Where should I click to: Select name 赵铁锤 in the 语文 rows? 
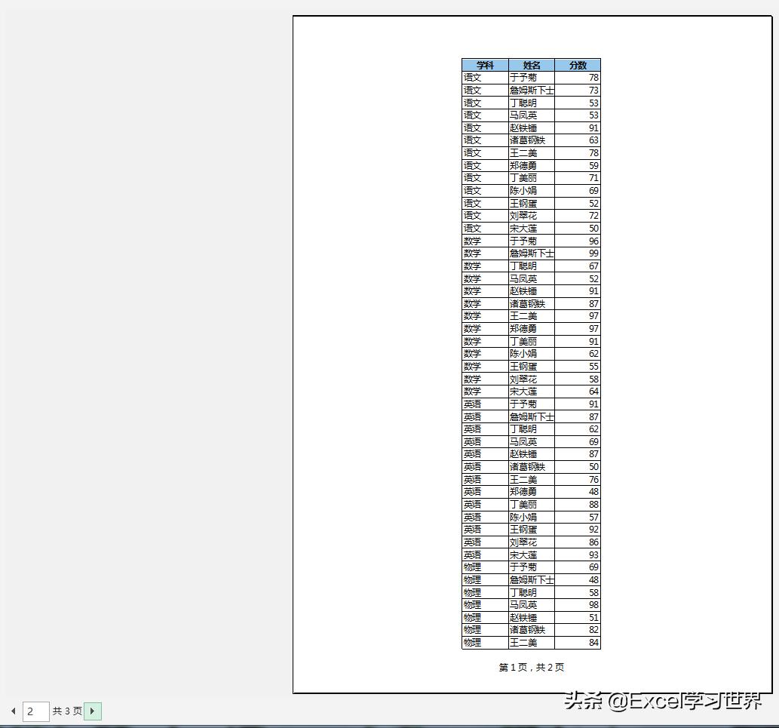(x=531, y=127)
